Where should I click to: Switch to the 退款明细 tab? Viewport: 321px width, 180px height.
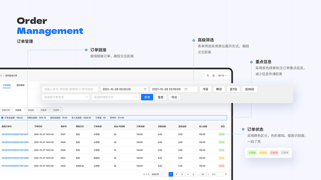(20, 85)
